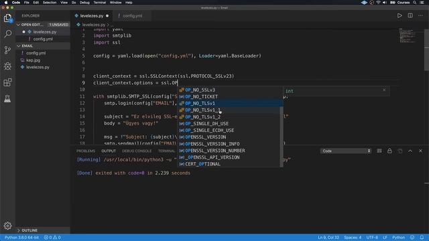429x241 pixels.
Task: Open notifications bell in status bar
Action: tap(422, 238)
